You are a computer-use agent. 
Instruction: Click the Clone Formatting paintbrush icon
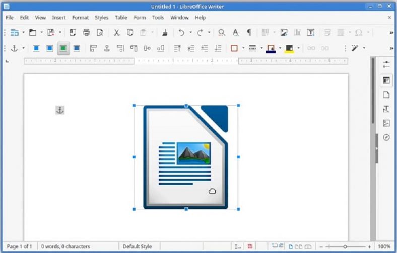tap(165, 32)
